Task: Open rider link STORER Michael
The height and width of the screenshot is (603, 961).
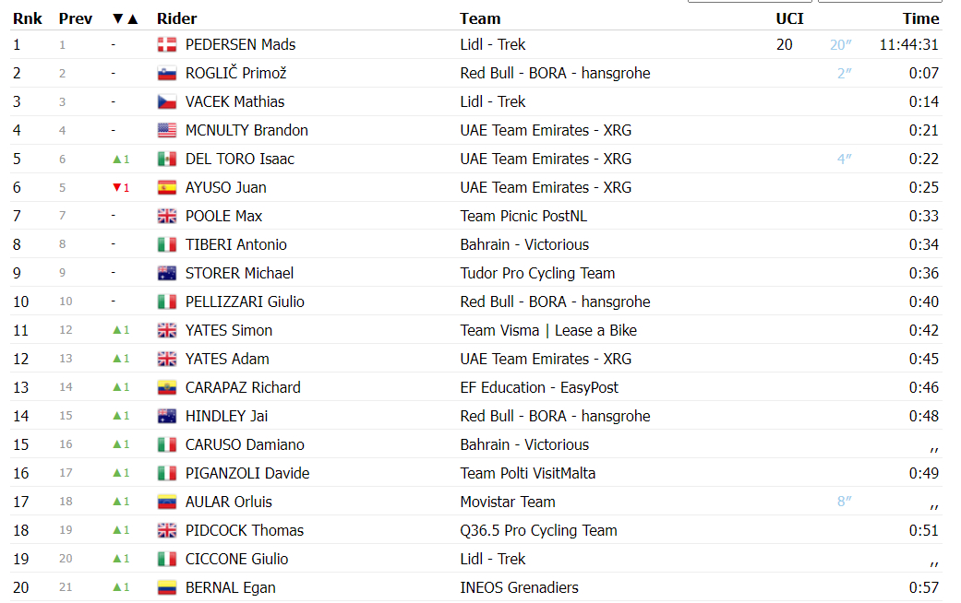Action: pos(240,273)
